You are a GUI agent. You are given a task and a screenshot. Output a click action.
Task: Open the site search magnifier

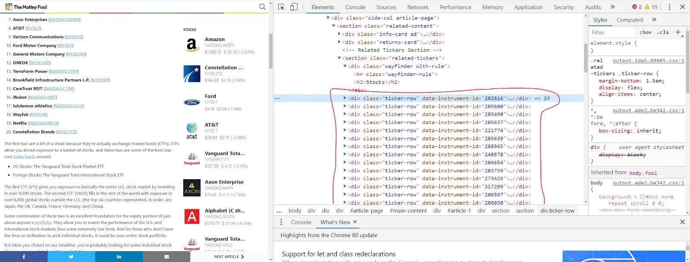[262, 7]
